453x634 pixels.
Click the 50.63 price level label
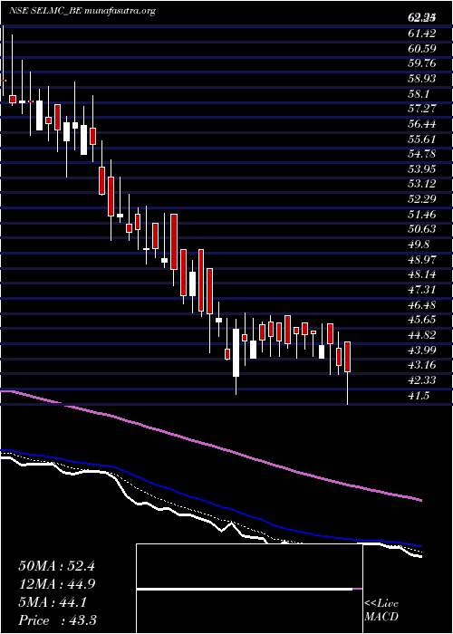pyautogui.click(x=422, y=230)
